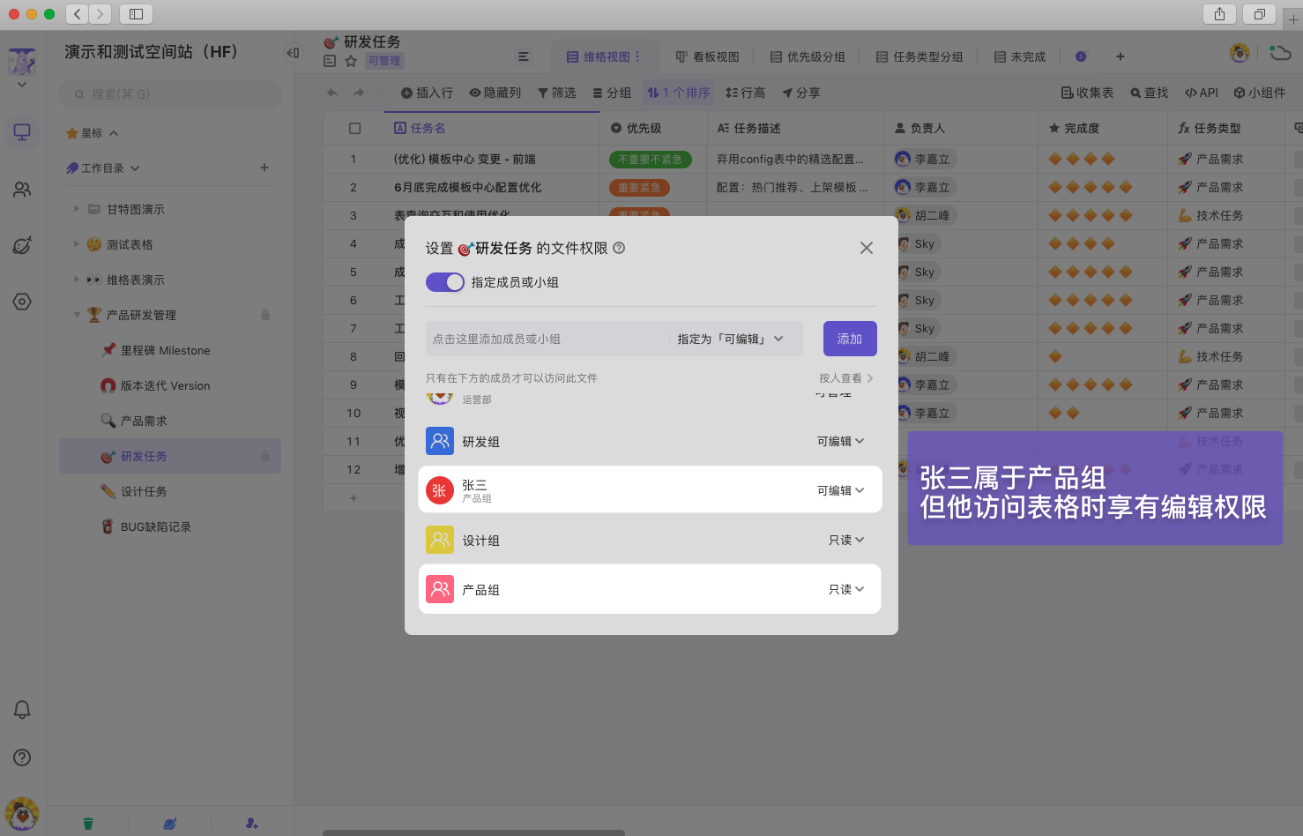Open notifications bell icon
The image size is (1303, 836).
pyautogui.click(x=22, y=710)
